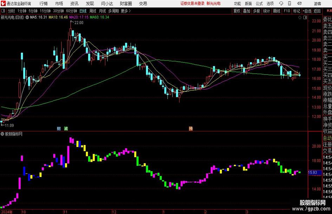This screenshot has width=332, height=214.
Task: Click the MA20: 17.15 indicator label
Action: click(79, 17)
